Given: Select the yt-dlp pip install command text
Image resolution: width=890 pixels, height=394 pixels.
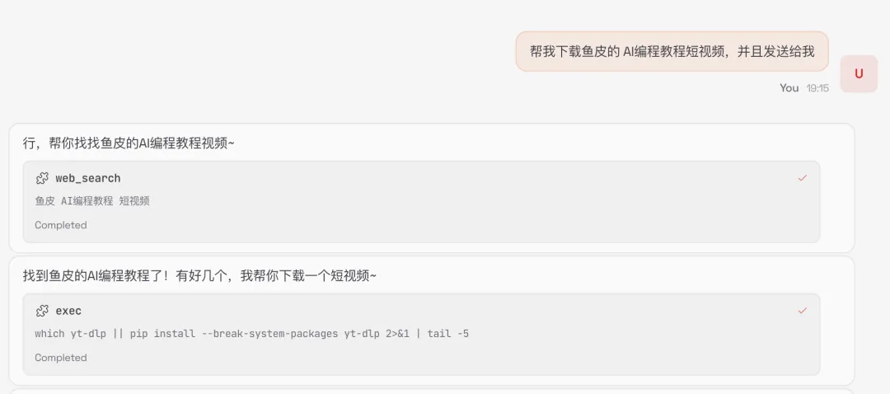Looking at the screenshot, I should 251,333.
